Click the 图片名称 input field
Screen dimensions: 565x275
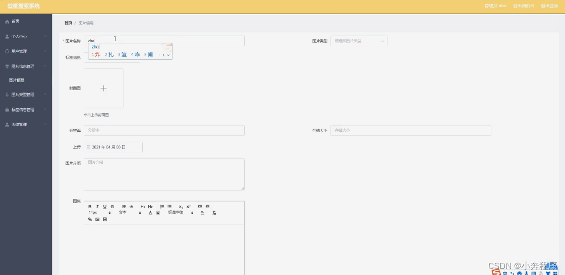click(x=164, y=41)
